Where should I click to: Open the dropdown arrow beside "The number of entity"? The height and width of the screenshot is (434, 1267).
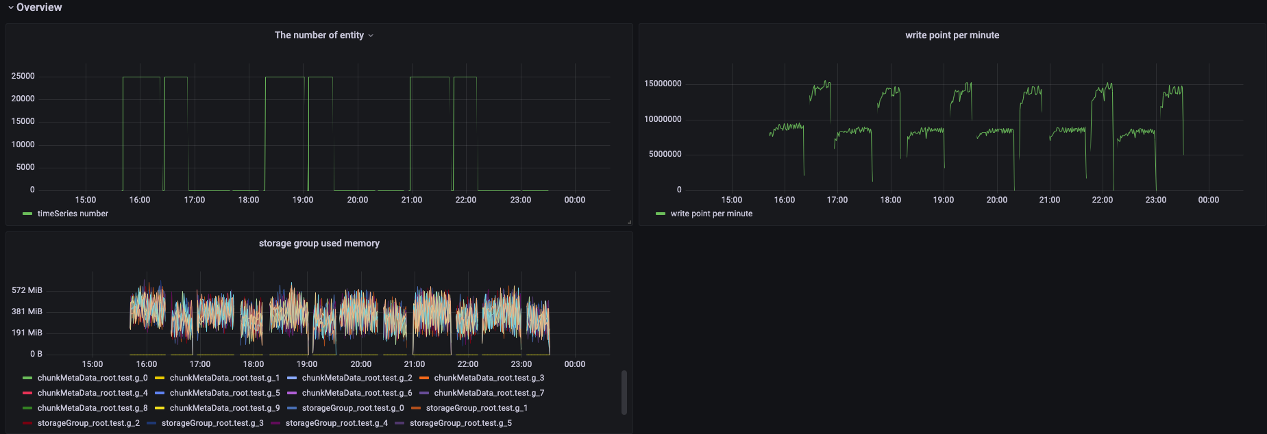pos(371,36)
